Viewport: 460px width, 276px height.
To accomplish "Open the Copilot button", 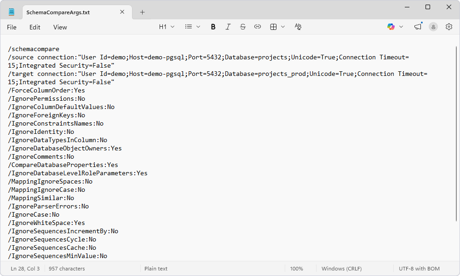I will click(x=391, y=27).
